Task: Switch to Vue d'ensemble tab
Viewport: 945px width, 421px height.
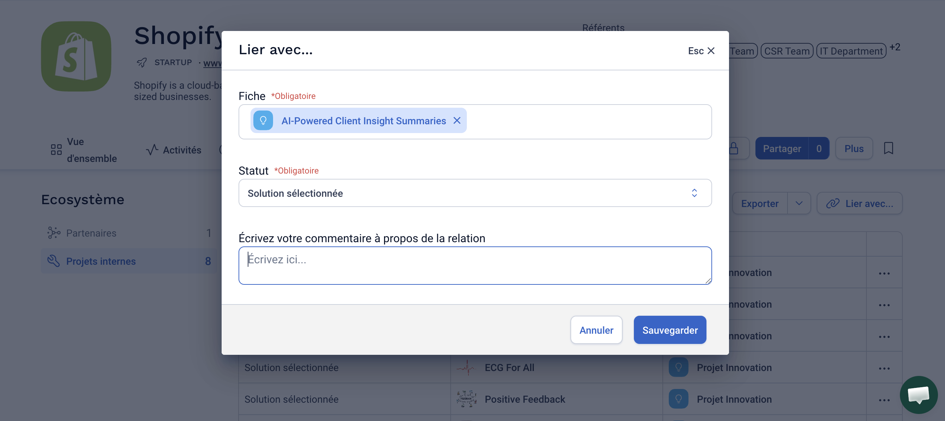Action: coord(84,150)
